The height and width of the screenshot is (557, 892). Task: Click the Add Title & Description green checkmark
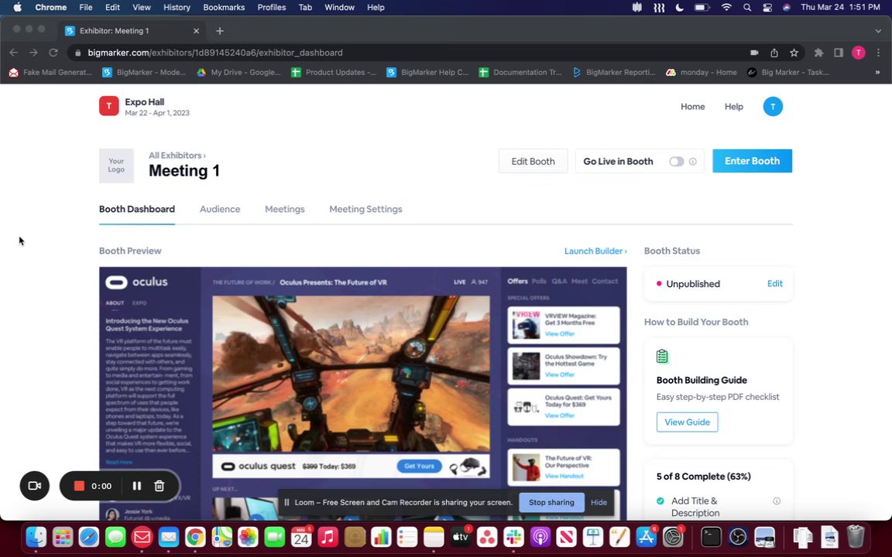coord(660,501)
